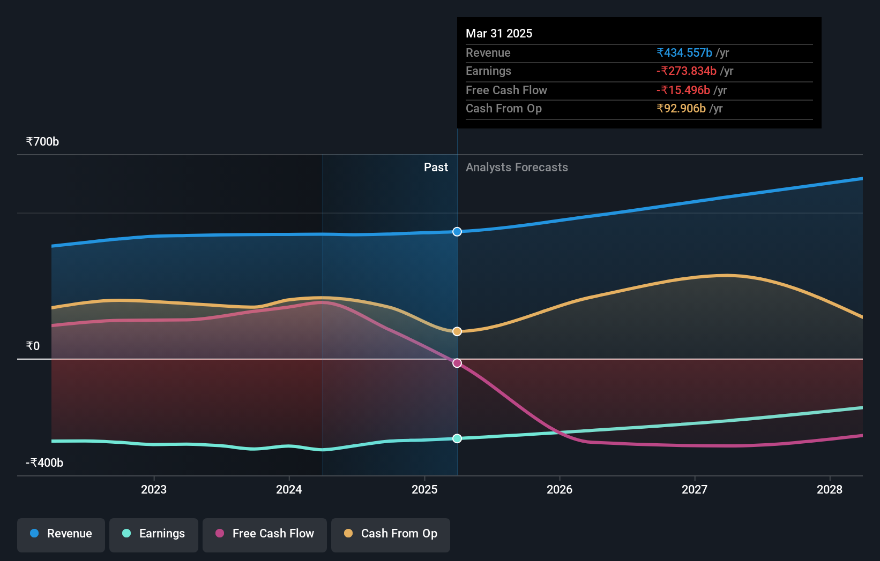
Task: Click the pink Free Cash Flow data marker
Action: coord(457,363)
